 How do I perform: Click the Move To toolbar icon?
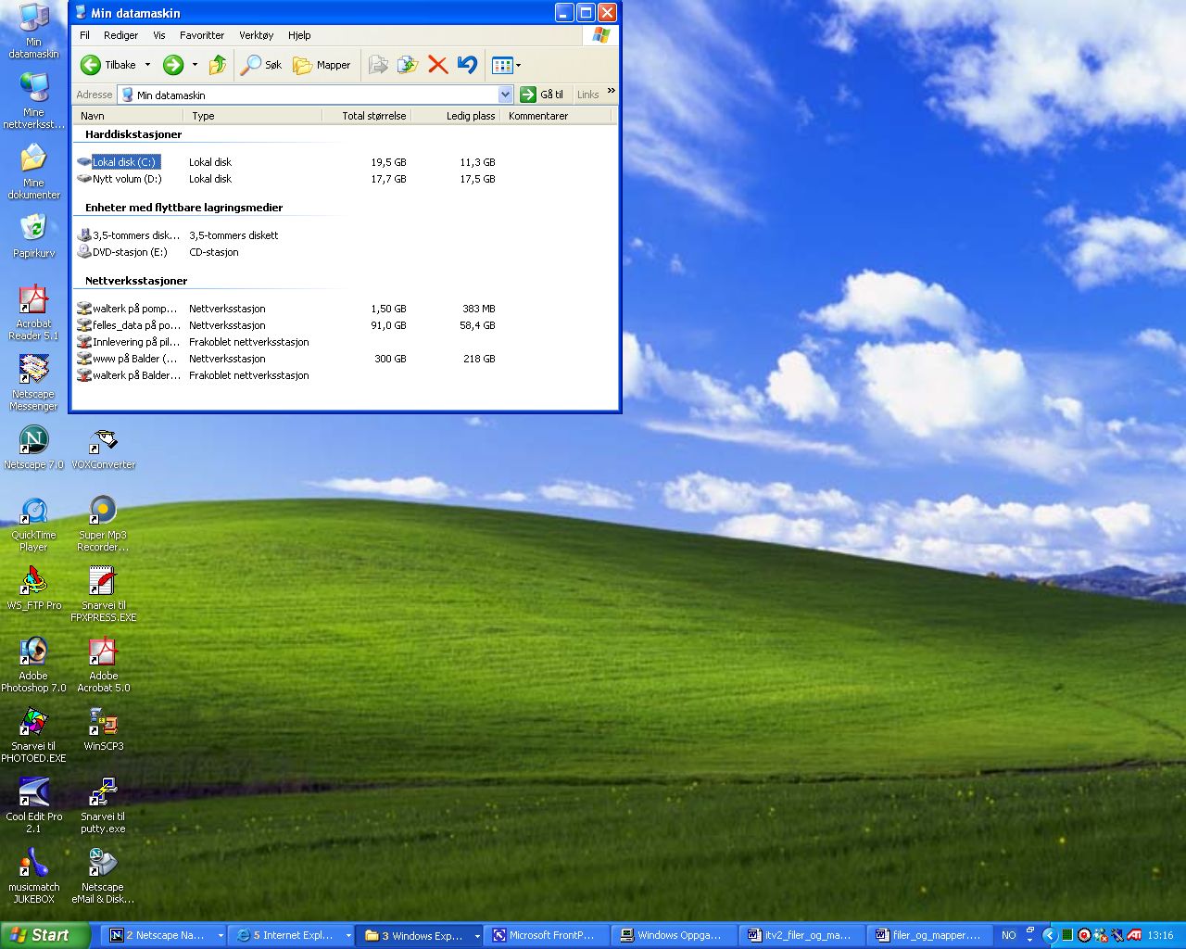point(378,65)
